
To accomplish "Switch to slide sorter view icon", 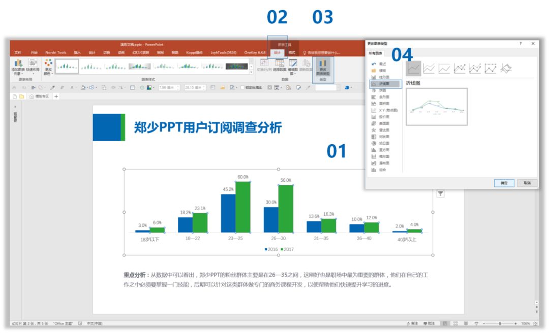I will click(x=455, y=323).
